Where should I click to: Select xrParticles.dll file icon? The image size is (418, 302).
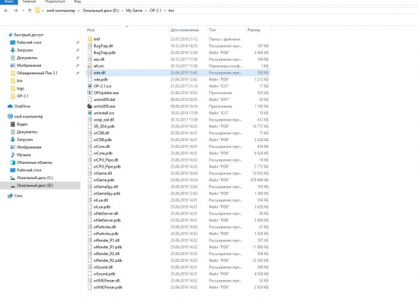90,227
